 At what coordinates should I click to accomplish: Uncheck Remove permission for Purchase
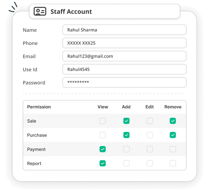pyautogui.click(x=173, y=135)
